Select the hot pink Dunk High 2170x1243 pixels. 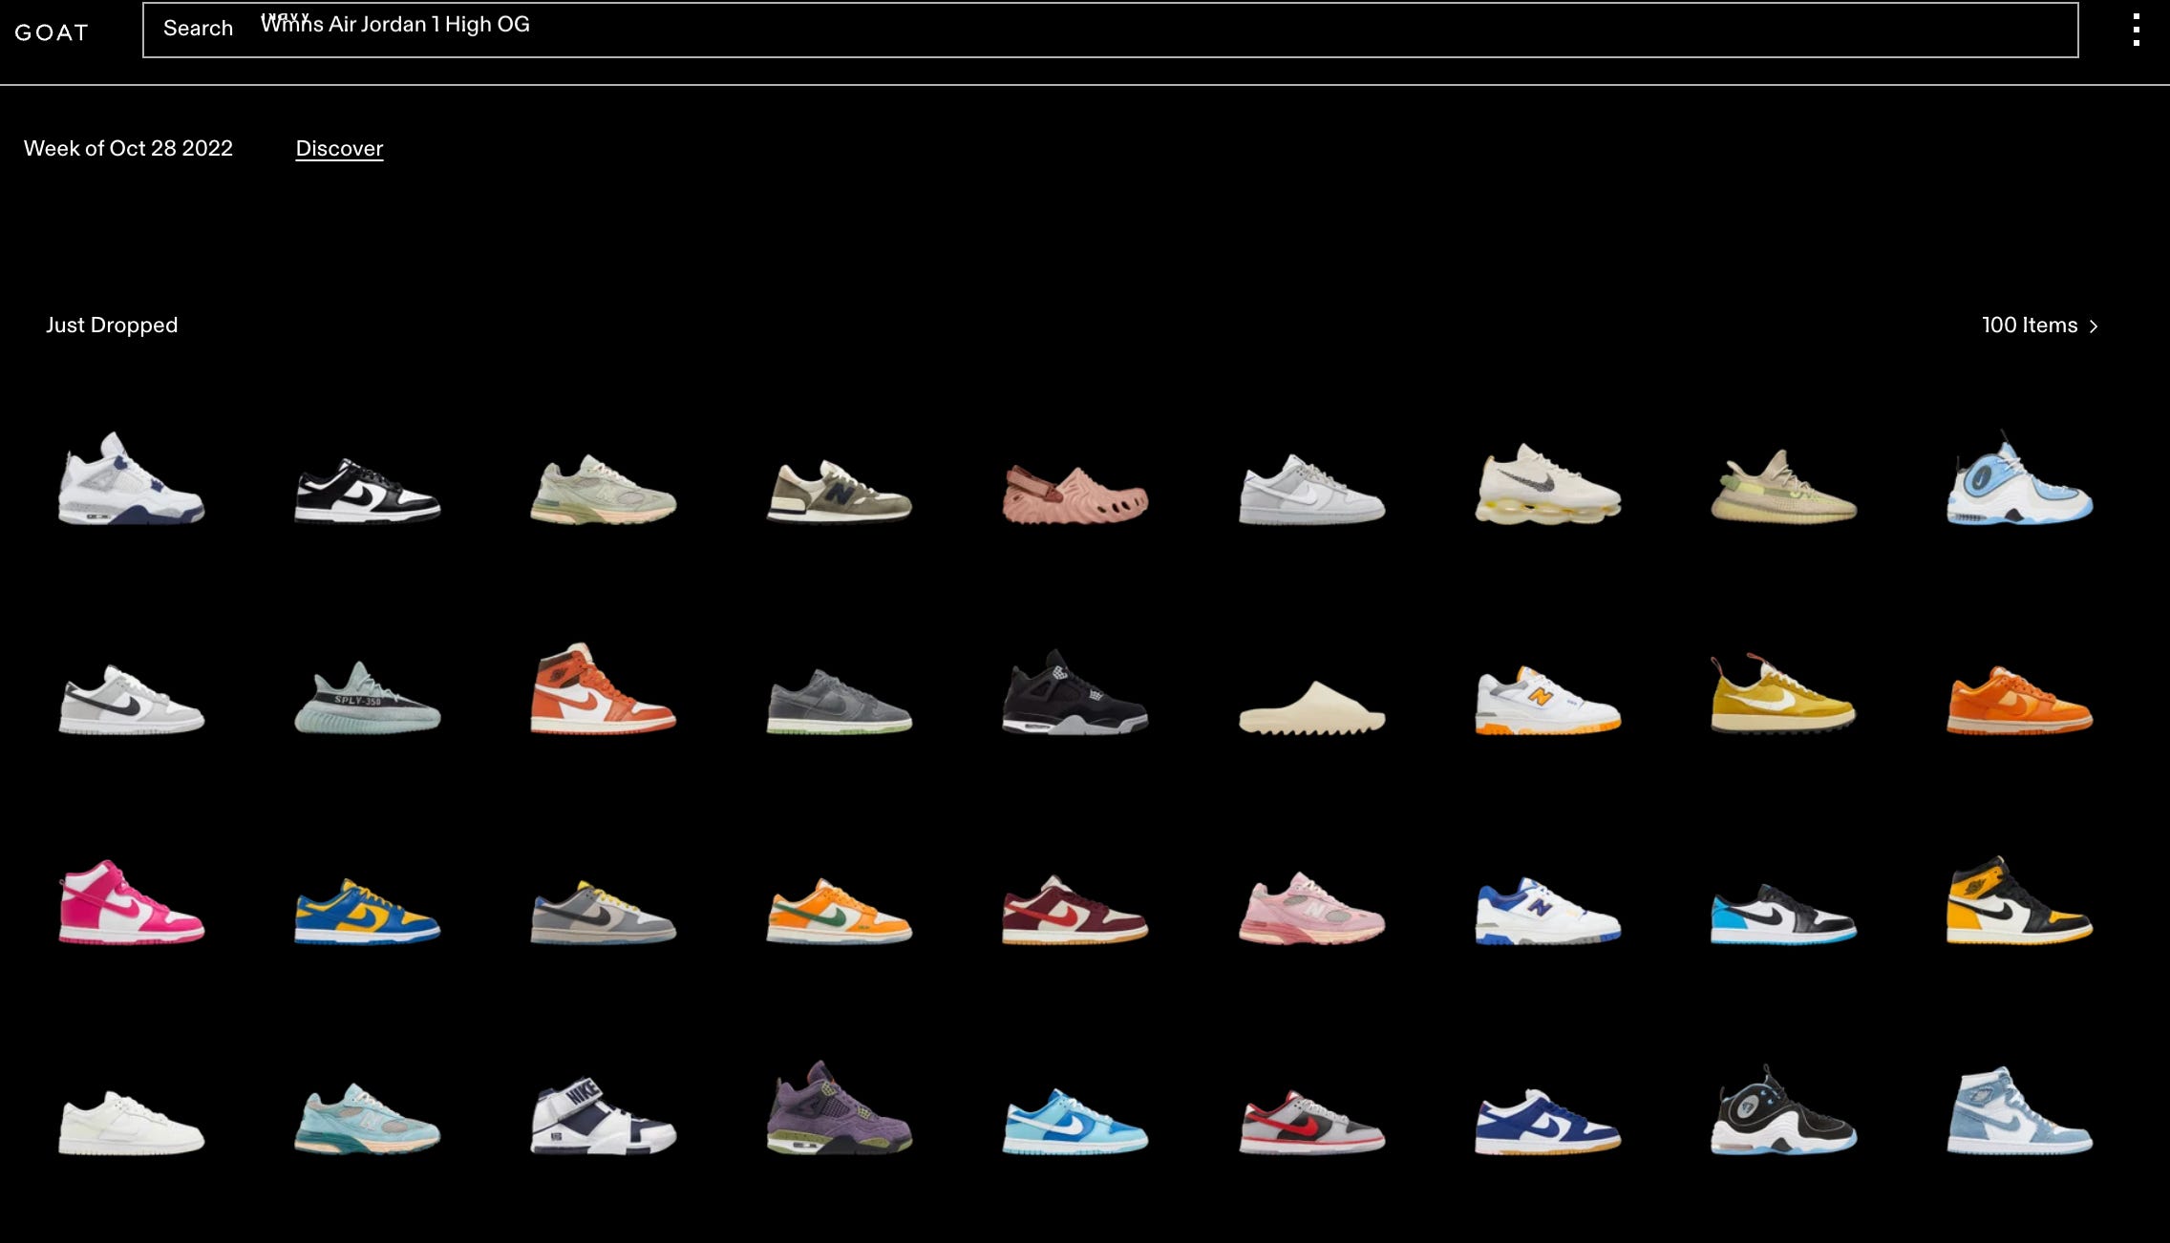[132, 902]
